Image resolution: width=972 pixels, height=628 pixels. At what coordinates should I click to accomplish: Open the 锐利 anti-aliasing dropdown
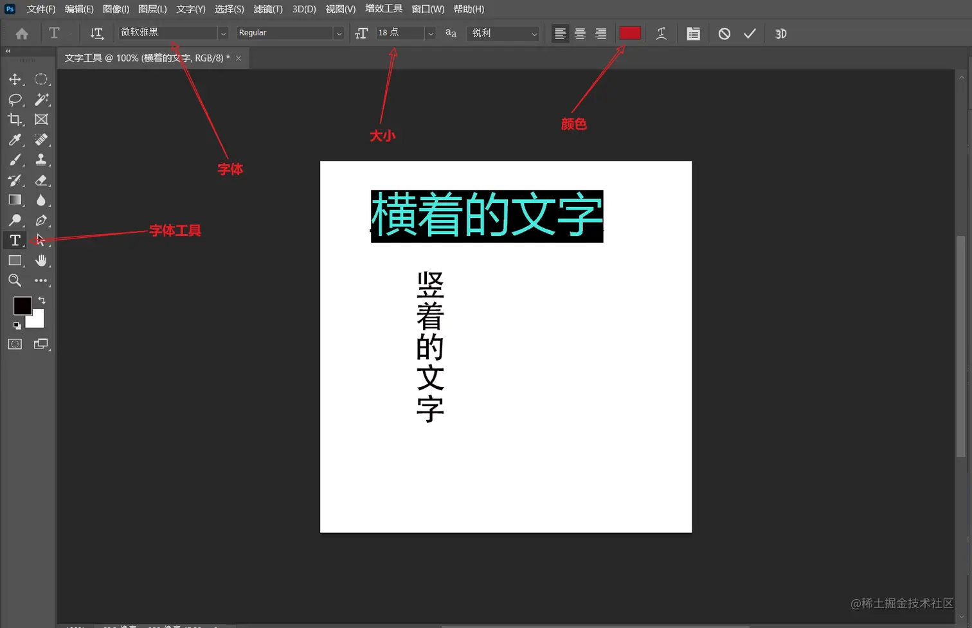(534, 33)
